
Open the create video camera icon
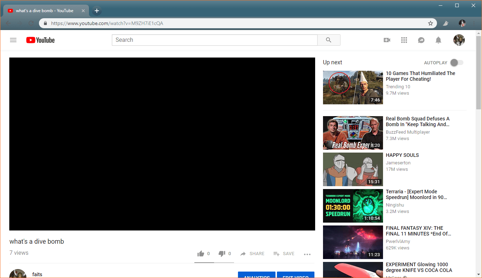tap(387, 40)
